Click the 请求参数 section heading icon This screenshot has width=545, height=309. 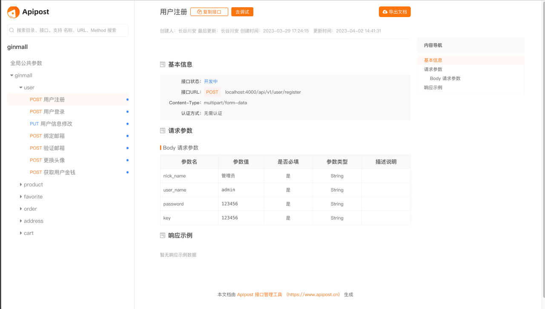163,131
